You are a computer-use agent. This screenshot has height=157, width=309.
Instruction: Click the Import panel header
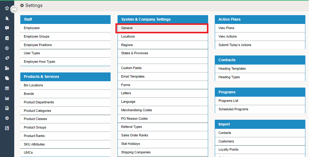coord(260,124)
